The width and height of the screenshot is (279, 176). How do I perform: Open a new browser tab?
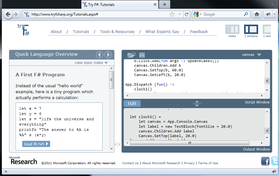(165, 4)
